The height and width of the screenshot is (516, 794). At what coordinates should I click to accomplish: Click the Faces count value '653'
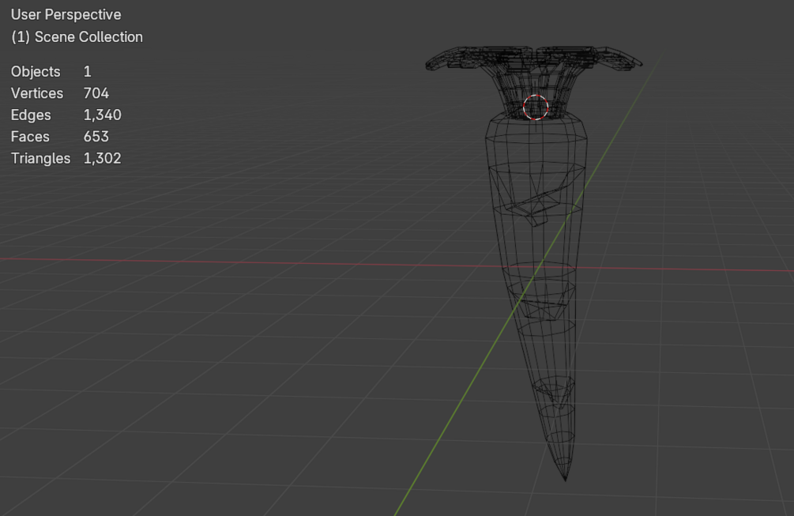pos(96,137)
